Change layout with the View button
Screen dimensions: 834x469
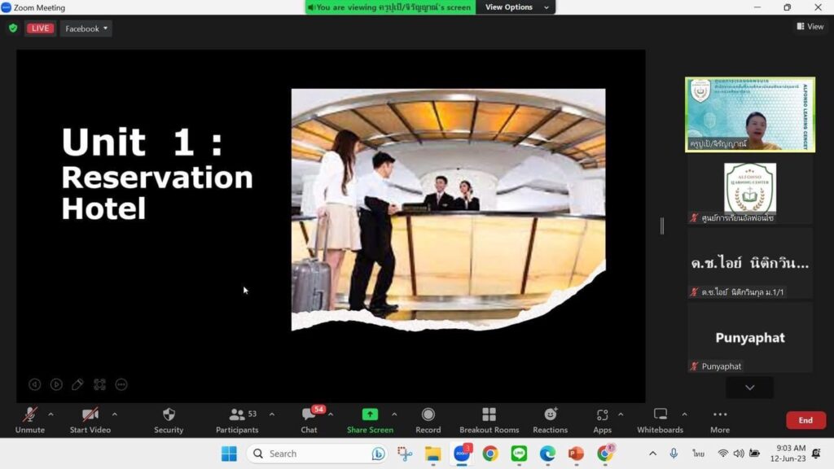pos(810,27)
